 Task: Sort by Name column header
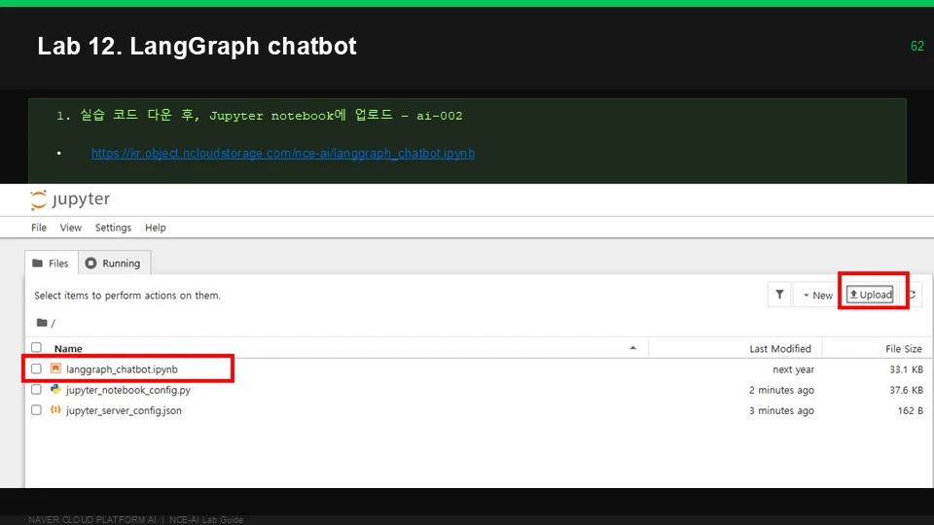click(68, 349)
